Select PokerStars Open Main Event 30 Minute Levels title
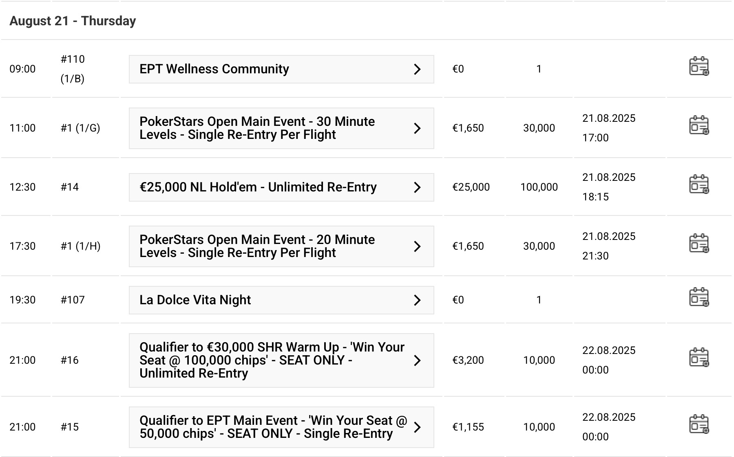The width and height of the screenshot is (734, 457). coord(257,128)
